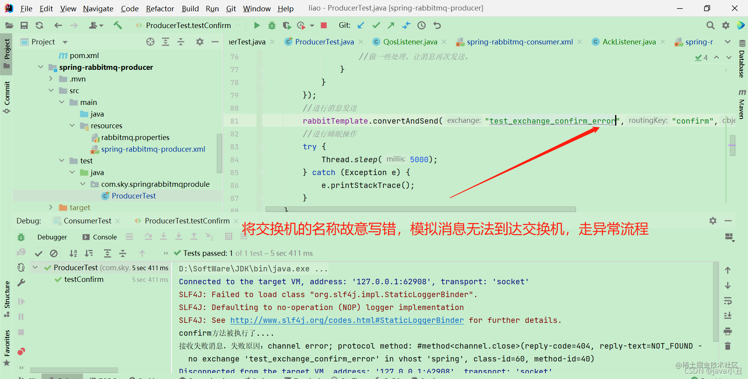This screenshot has width=748, height=379.
Task: Open IDE settings gear in top toolbar
Action: click(x=725, y=25)
